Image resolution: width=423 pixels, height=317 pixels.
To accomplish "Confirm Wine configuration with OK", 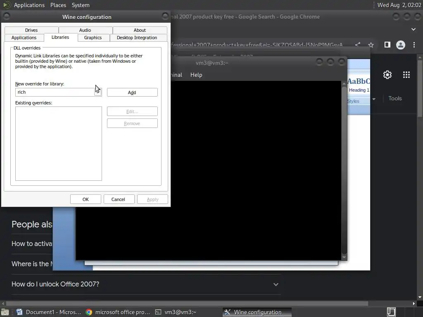I will [x=86, y=199].
